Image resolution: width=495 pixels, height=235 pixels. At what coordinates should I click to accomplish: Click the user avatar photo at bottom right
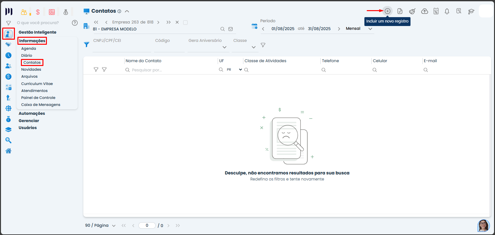pyautogui.click(x=483, y=225)
